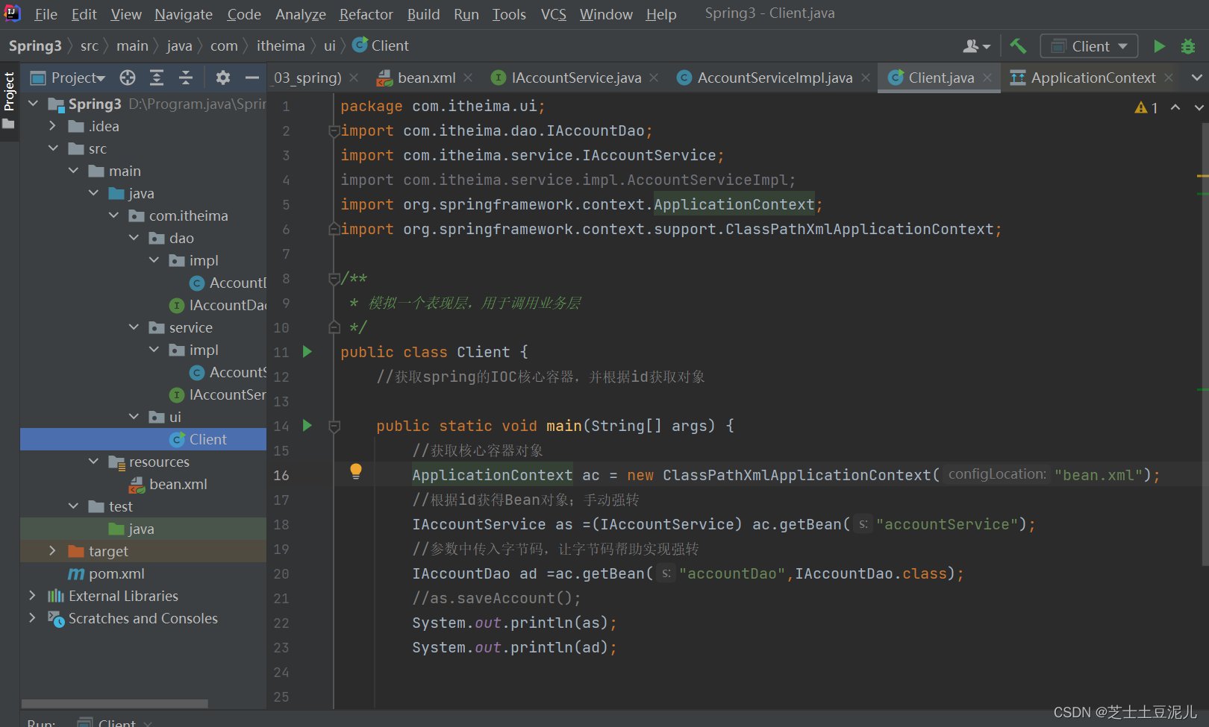
Task: Select Opened File with the crosshair icon
Action: tap(127, 78)
